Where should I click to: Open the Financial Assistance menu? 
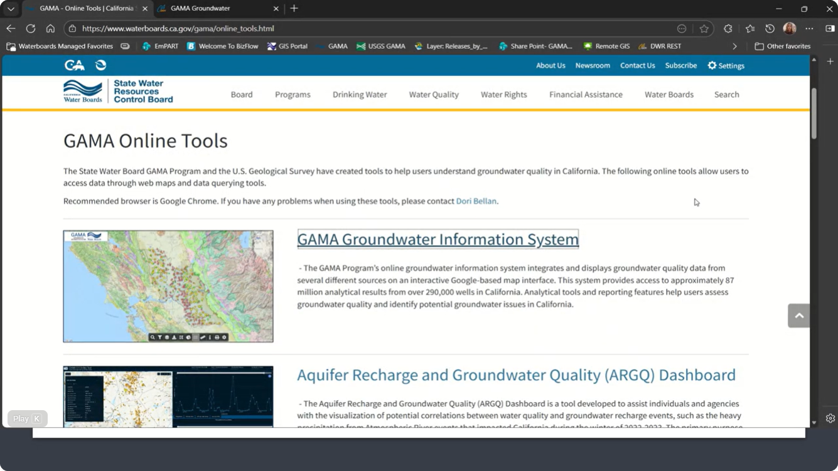tap(586, 95)
